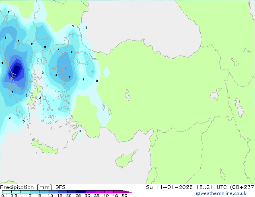This screenshot has width=255, height=197.
Task: Click the 40–45 mm magenta swatch
Action: 109,192
